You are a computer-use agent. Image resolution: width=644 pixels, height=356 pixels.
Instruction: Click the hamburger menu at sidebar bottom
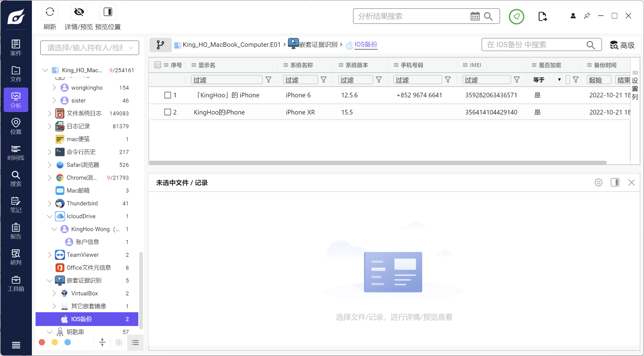(16, 345)
